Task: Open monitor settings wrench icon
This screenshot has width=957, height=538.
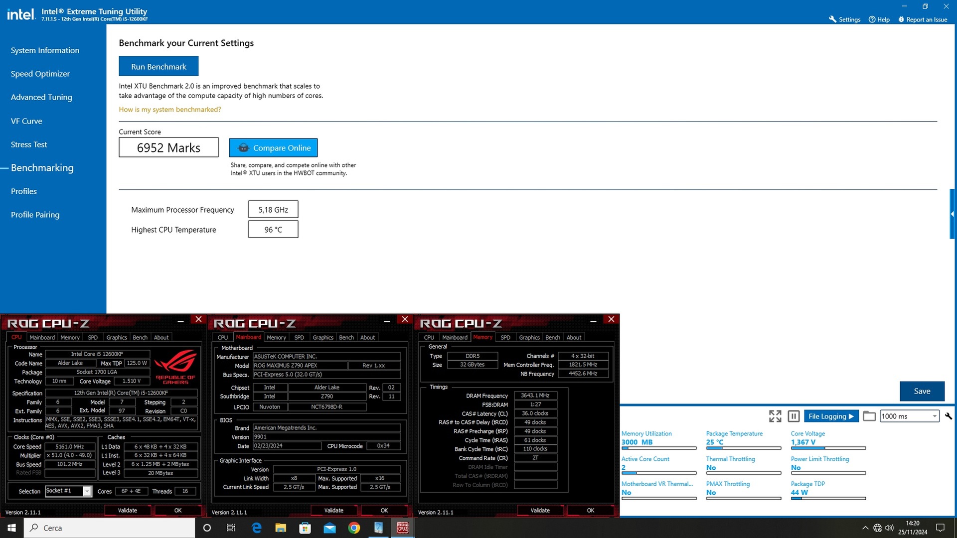Action: tap(949, 416)
